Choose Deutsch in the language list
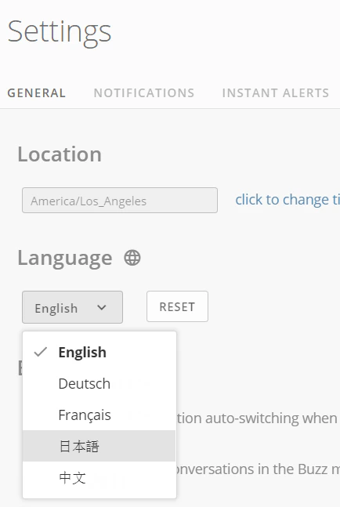Viewport: 340px width, 507px height. (99, 383)
